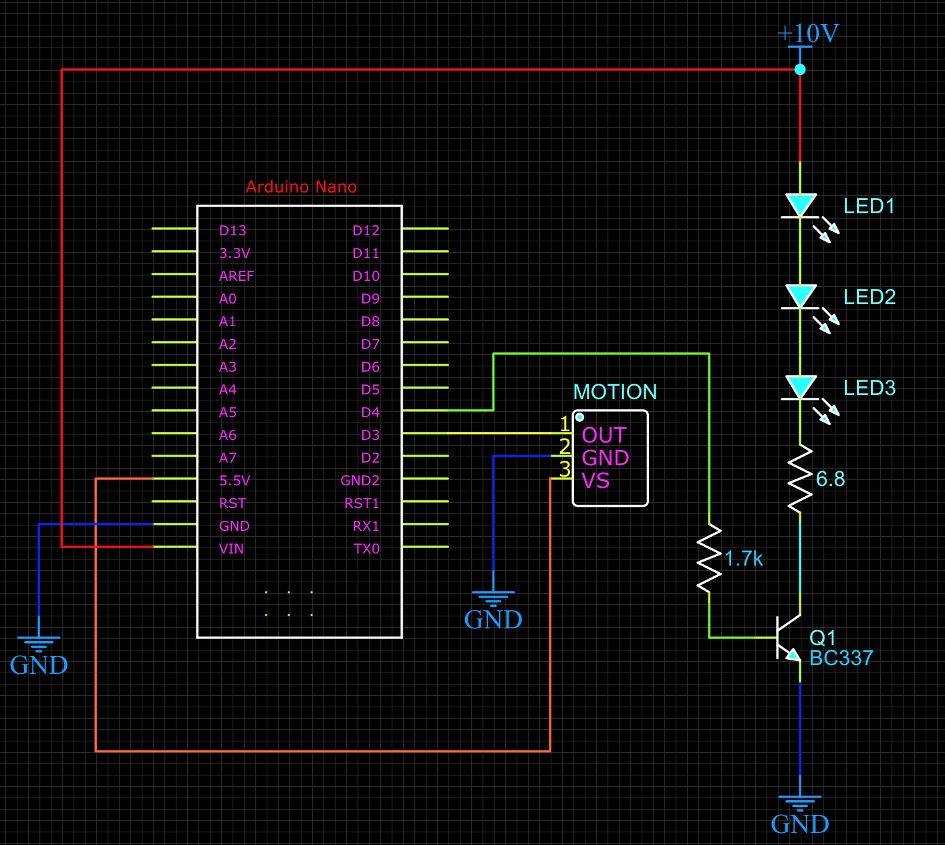The height and width of the screenshot is (845, 945).
Task: Click the cyan junction dot under +10V
Action: [x=800, y=70]
